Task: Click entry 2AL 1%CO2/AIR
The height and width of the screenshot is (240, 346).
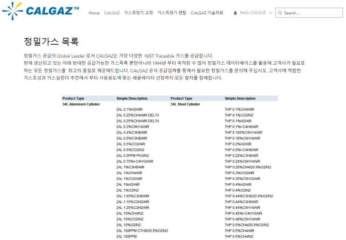Action: 129,178
